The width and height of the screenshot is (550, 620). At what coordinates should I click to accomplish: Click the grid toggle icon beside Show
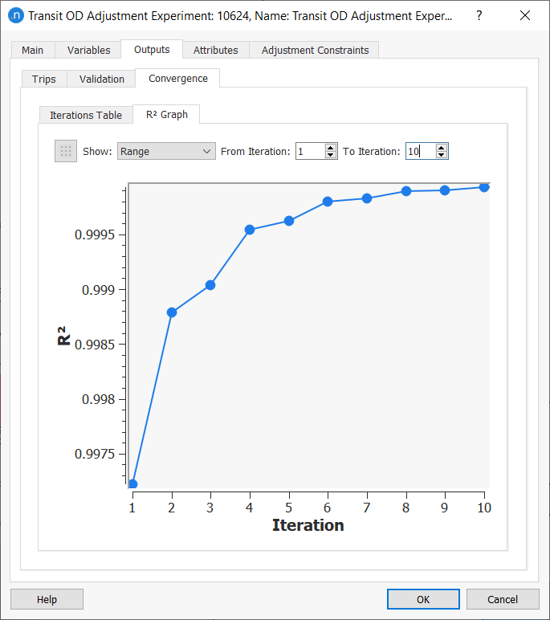pos(66,151)
